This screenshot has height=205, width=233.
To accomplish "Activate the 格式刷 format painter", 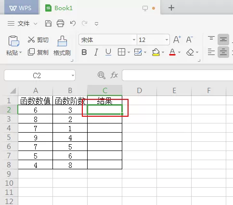I will 62,46.
